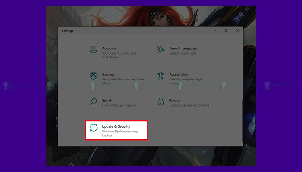Click the Settings window vertical scrollbar
This screenshot has width=302, height=172.
[242, 120]
